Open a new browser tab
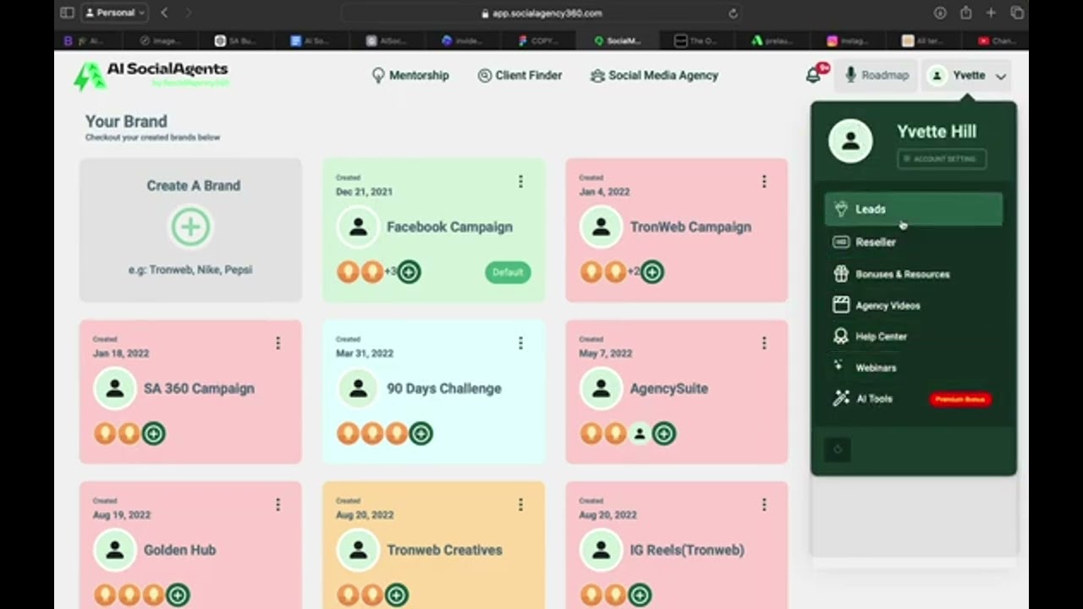 coord(991,13)
